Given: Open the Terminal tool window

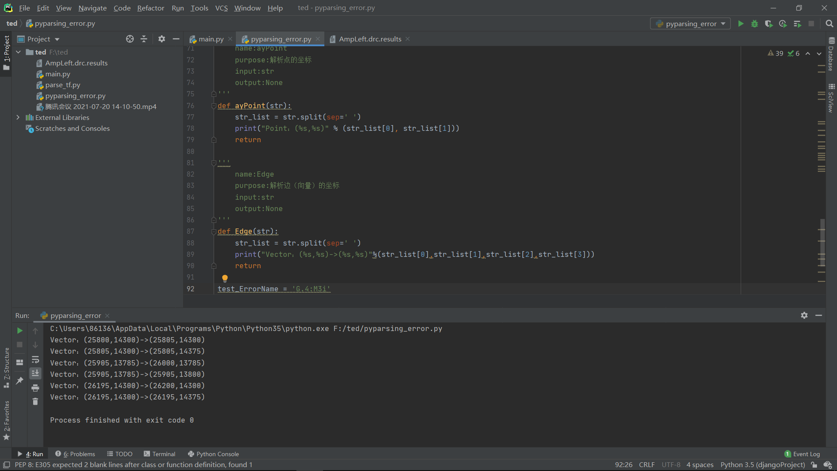Looking at the screenshot, I should point(160,454).
